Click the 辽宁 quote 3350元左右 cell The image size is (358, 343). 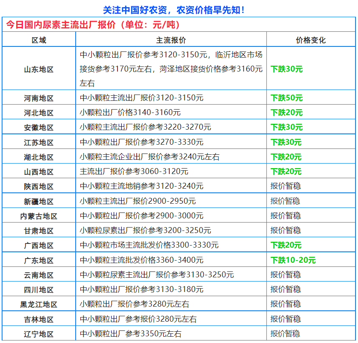point(130,334)
